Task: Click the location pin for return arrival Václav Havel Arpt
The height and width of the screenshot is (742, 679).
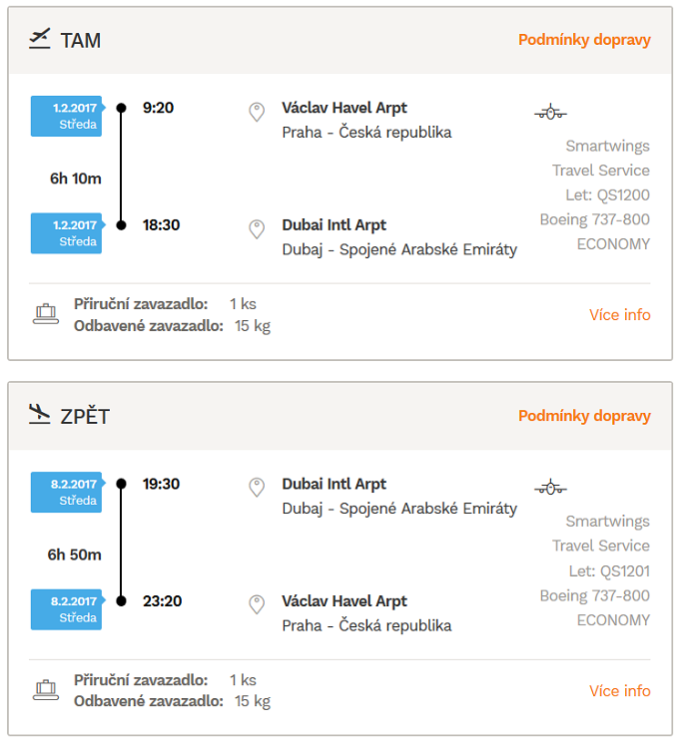Action: 257,604
